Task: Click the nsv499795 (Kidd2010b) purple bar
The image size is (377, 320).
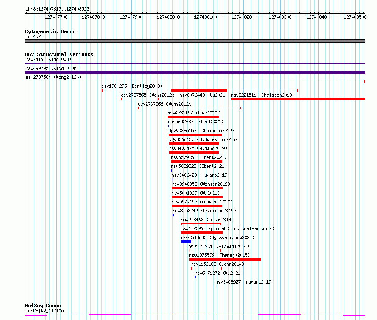Action: pyautogui.click(x=195, y=72)
